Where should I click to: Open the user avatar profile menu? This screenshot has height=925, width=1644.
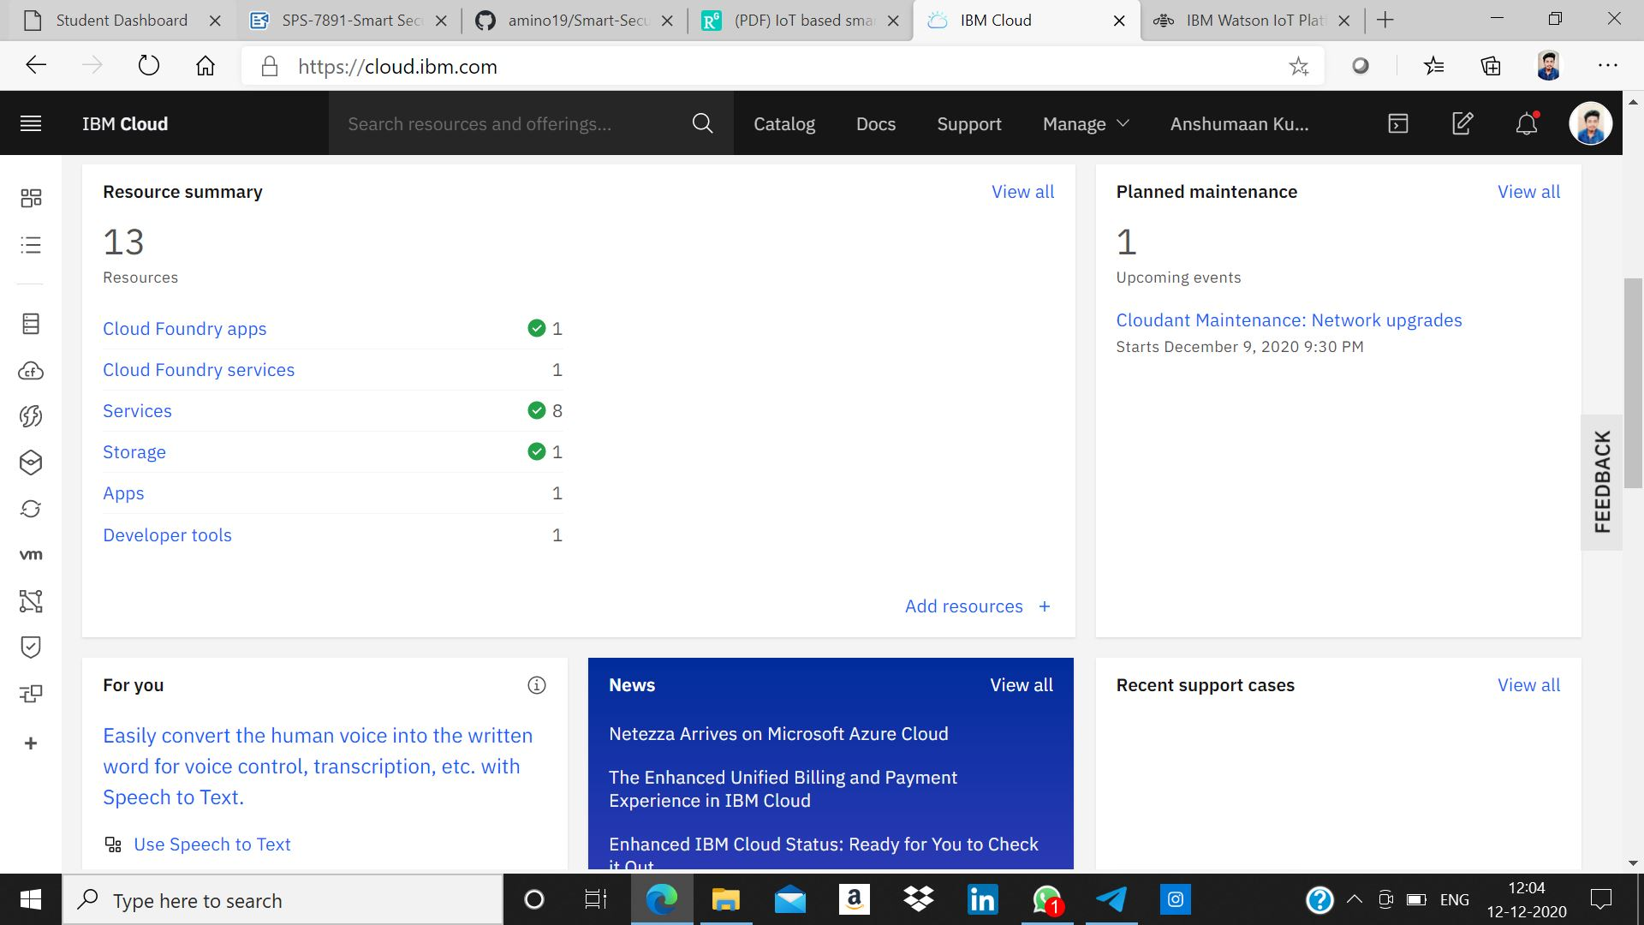point(1590,123)
